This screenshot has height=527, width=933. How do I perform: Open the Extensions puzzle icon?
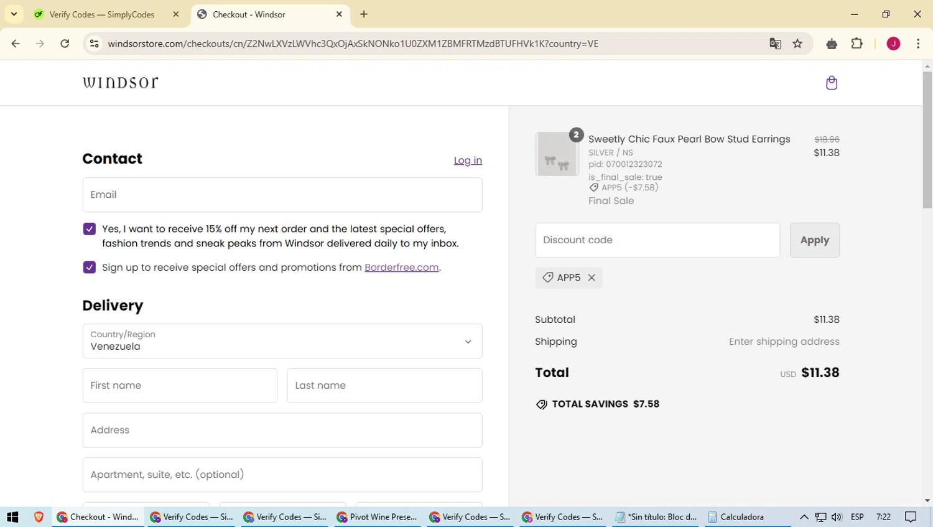point(857,44)
